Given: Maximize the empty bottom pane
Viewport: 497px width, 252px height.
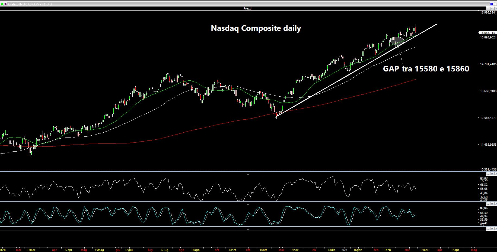Looking at the screenshot, I should click(492, 229).
